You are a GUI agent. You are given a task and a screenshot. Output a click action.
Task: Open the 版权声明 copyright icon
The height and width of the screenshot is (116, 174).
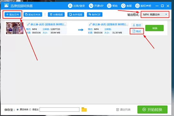click(x=137, y=6)
